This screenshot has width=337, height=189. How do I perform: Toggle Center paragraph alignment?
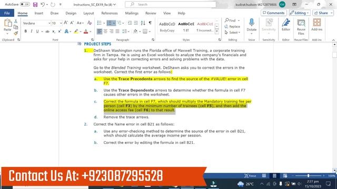tap(105, 31)
